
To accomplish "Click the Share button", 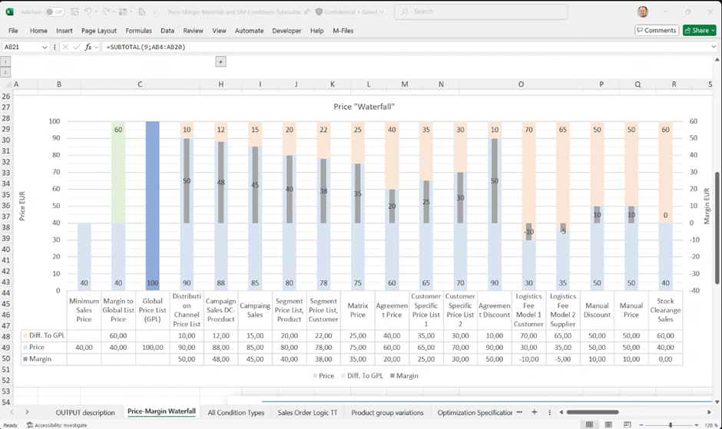I will [699, 31].
